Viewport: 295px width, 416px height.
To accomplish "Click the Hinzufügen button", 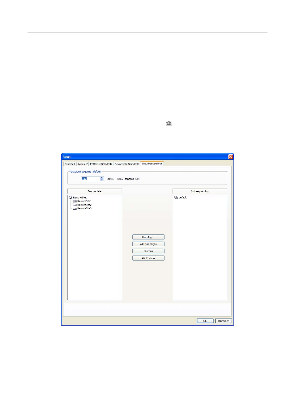I will (x=148, y=237).
